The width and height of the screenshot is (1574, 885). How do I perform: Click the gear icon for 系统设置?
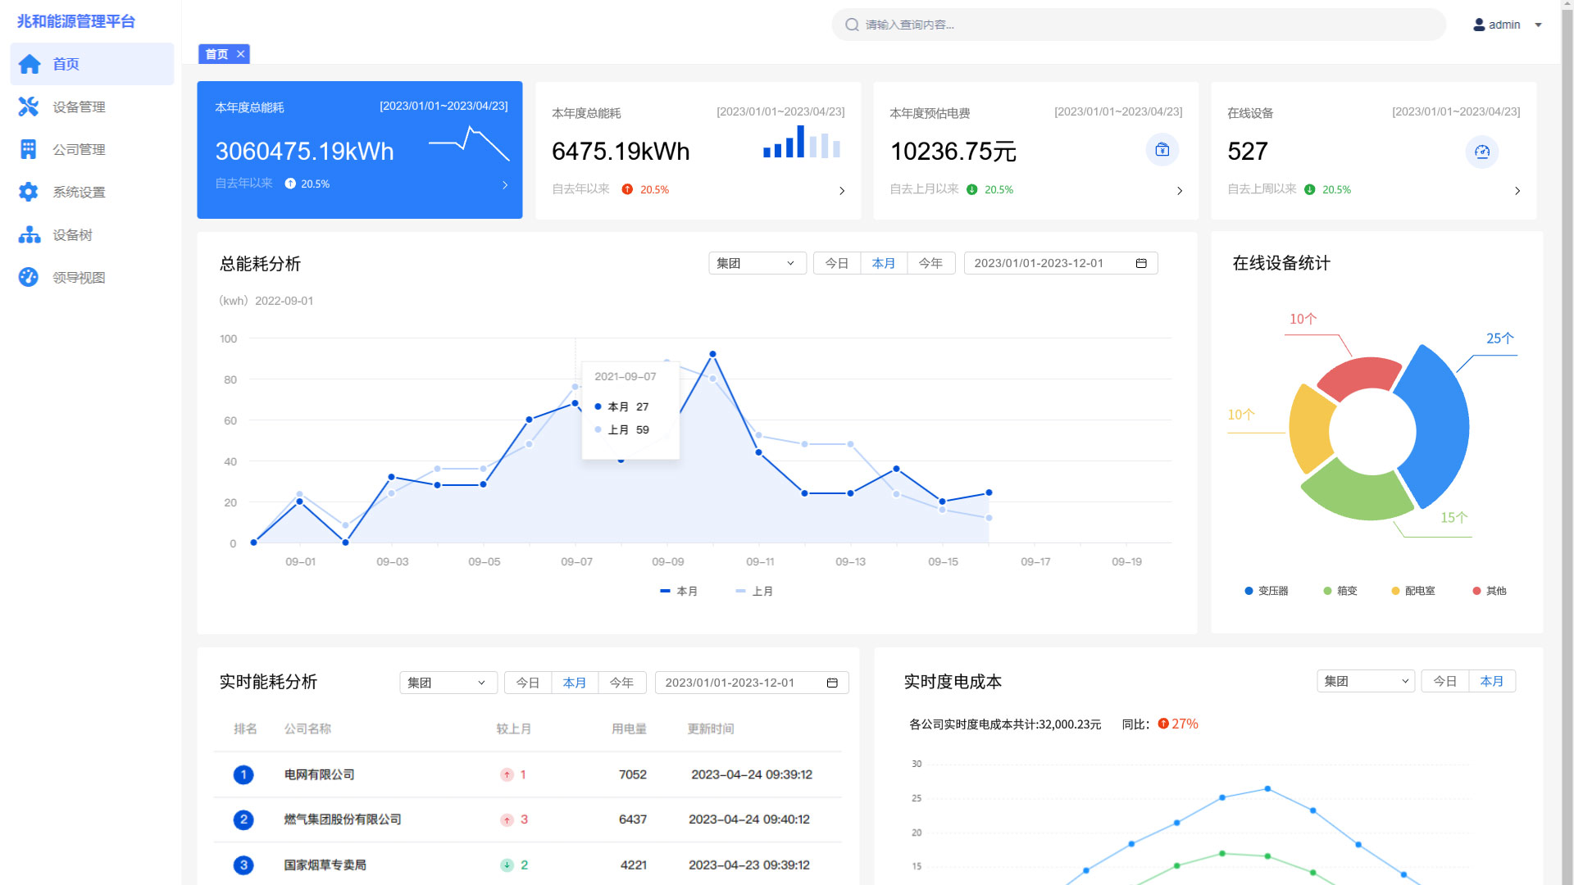(29, 192)
